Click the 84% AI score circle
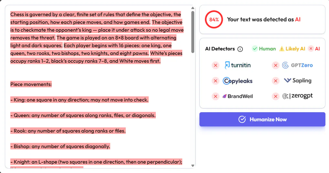 pos(214,19)
